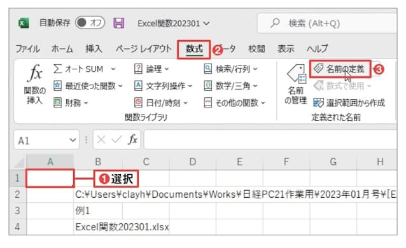Open the その他の関数 menu
The width and height of the screenshot is (406, 248).
click(x=235, y=103)
